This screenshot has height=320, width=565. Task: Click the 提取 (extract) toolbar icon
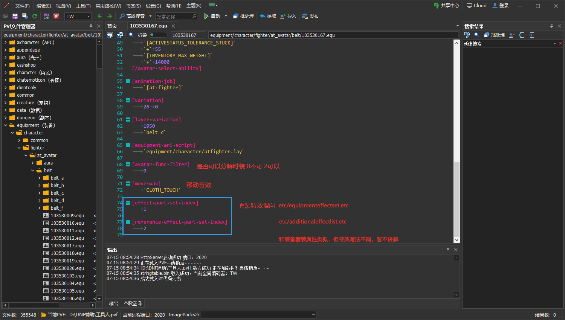click(x=268, y=16)
